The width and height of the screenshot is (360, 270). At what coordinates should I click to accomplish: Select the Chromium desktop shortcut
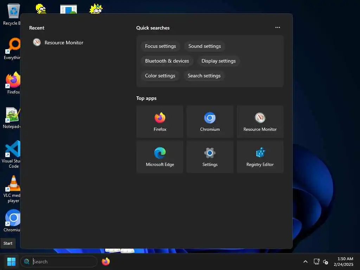coord(12,221)
